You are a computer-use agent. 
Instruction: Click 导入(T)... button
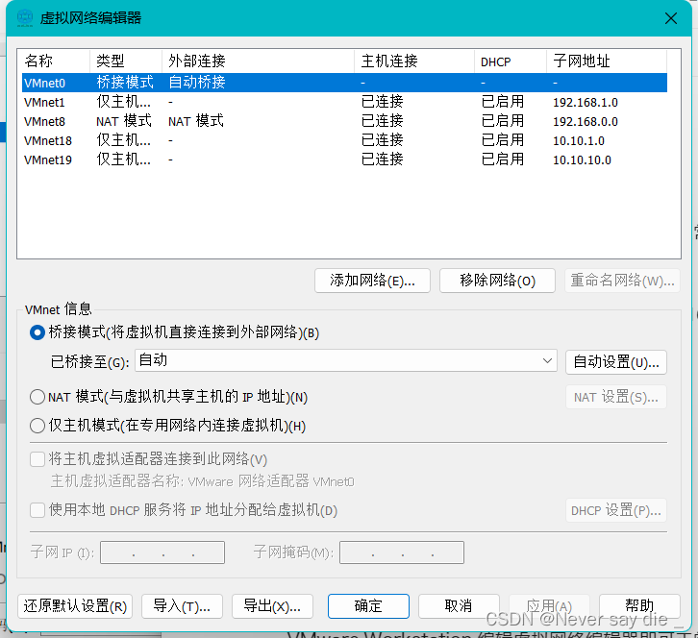(182, 606)
